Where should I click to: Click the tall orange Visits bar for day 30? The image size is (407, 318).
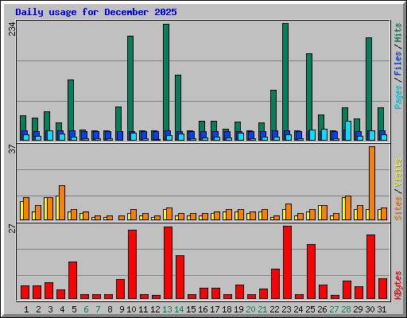[x=372, y=183]
